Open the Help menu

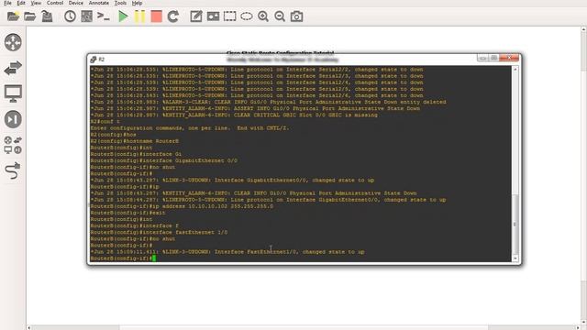click(137, 3)
